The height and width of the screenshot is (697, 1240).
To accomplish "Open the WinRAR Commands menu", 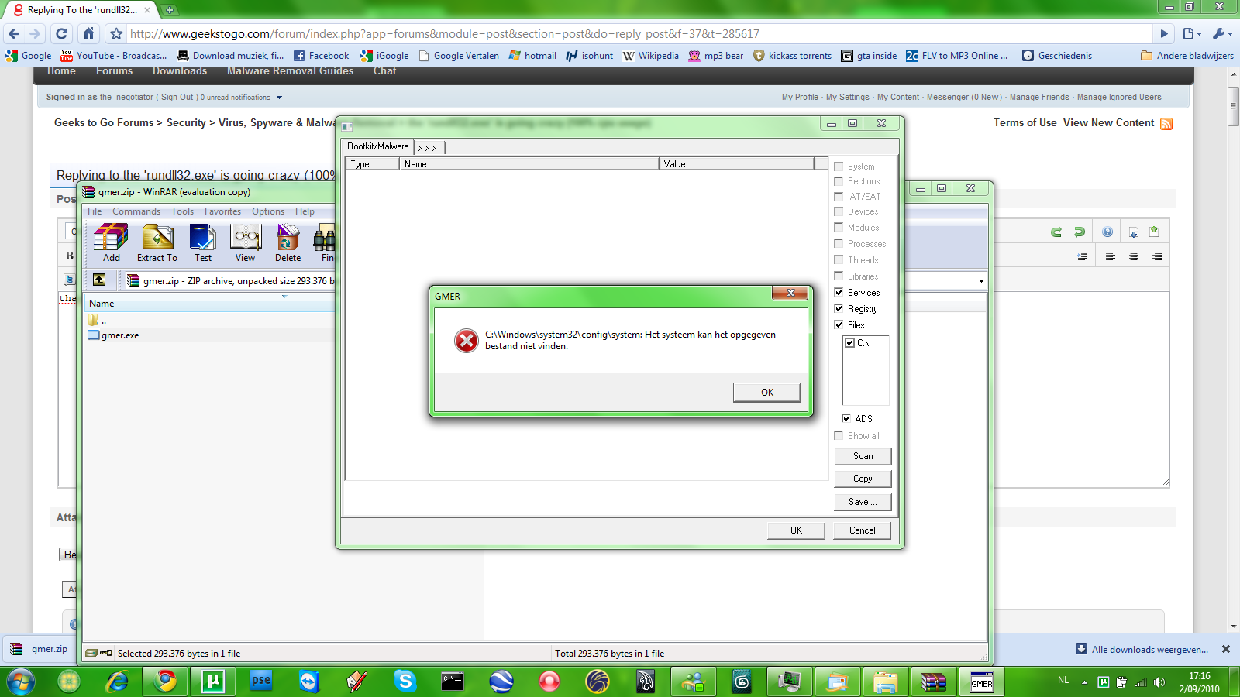I will tap(136, 211).
